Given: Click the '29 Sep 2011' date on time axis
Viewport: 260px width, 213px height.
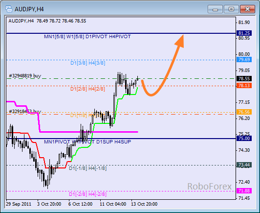Looking at the screenshot, I should [19, 204].
